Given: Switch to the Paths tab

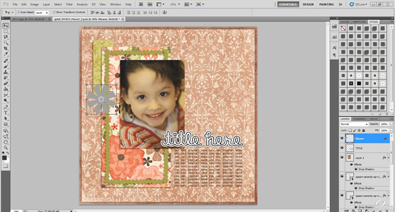Looking at the screenshot, I should point(374,119).
